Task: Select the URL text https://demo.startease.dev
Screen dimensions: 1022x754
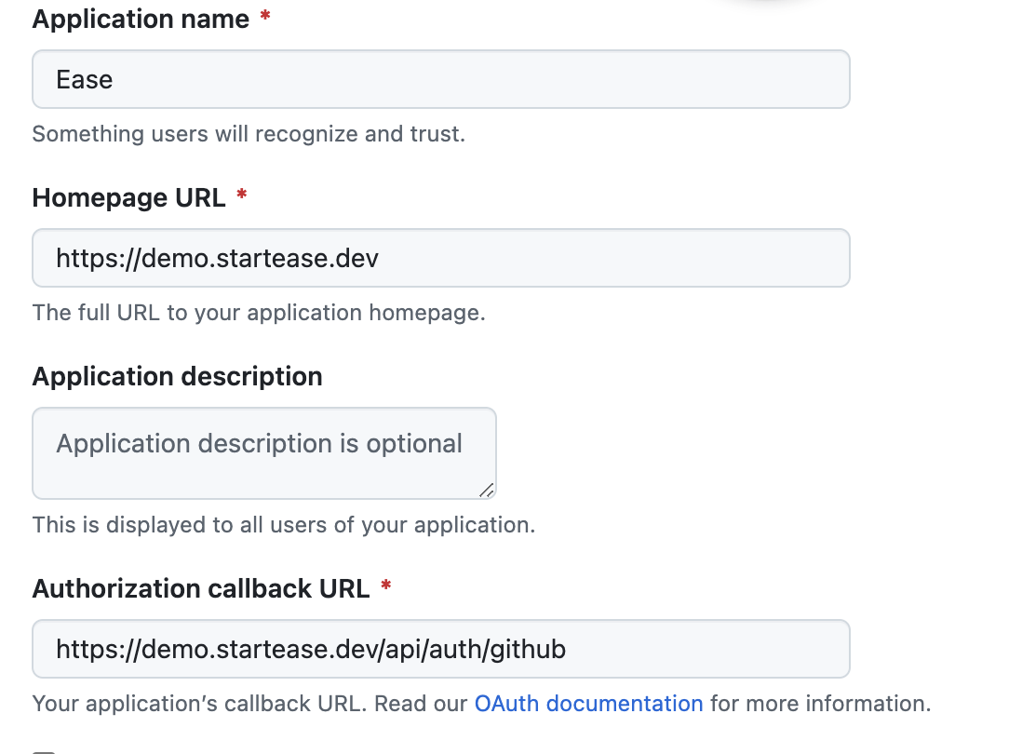Action: [x=217, y=258]
